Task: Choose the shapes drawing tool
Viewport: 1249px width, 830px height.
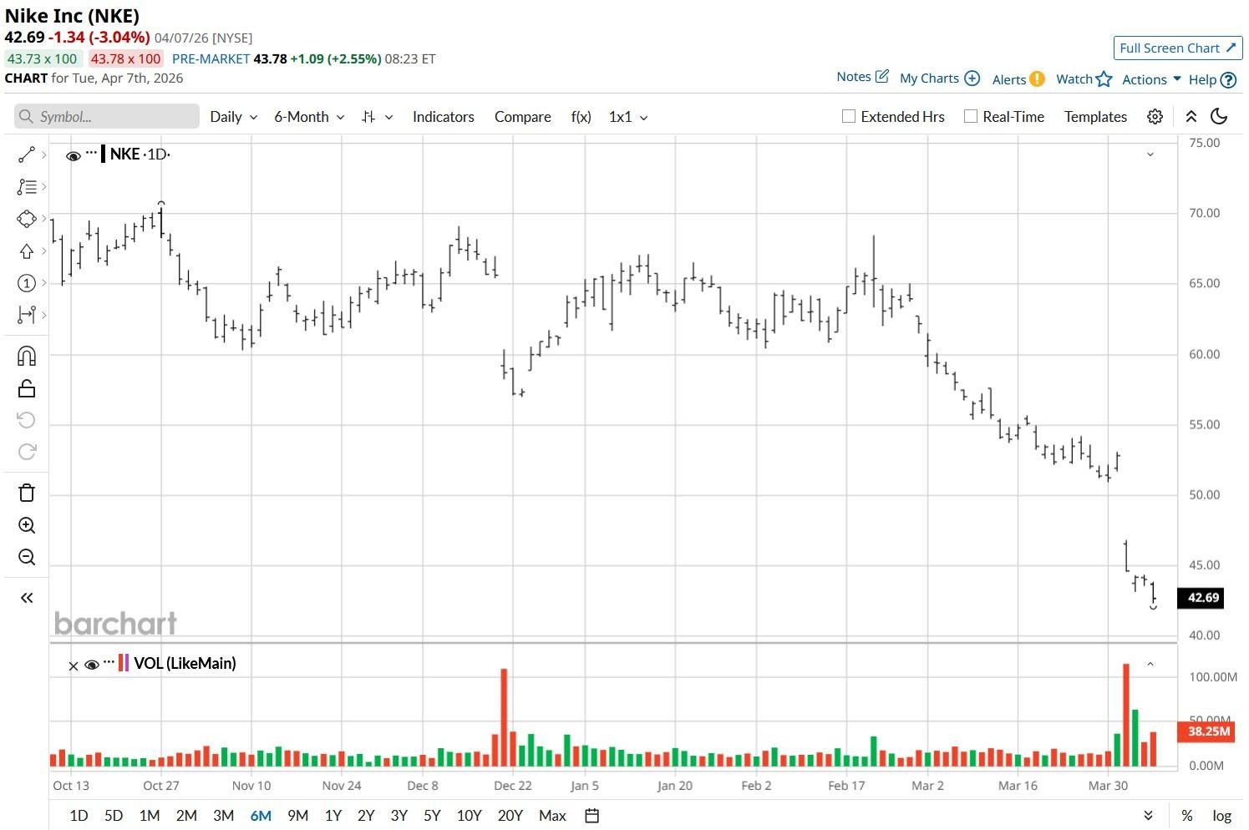Action: (27, 219)
